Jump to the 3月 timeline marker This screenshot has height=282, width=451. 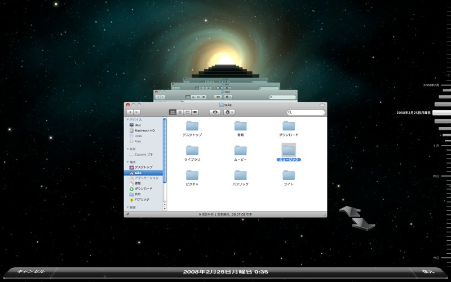click(x=436, y=146)
